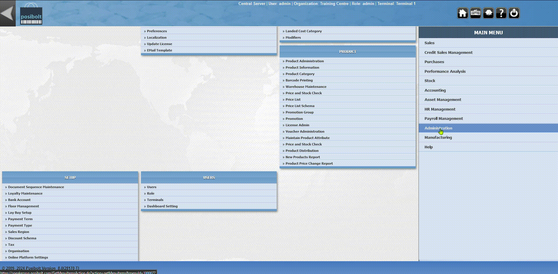
Task: Open Price List Schema
Action: point(300,106)
